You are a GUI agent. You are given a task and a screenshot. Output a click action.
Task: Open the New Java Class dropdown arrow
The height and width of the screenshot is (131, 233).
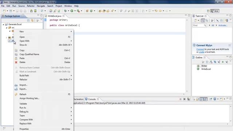94,11
